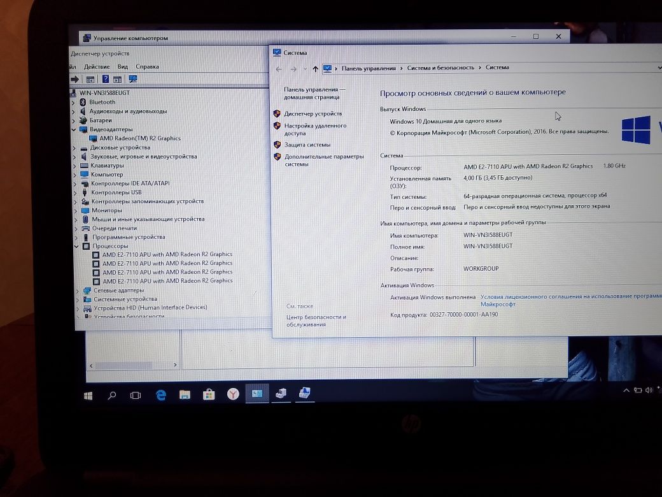662x497 pixels.
Task: Expand the Аудиовходы и аудиовыходы category
Action: (73, 112)
